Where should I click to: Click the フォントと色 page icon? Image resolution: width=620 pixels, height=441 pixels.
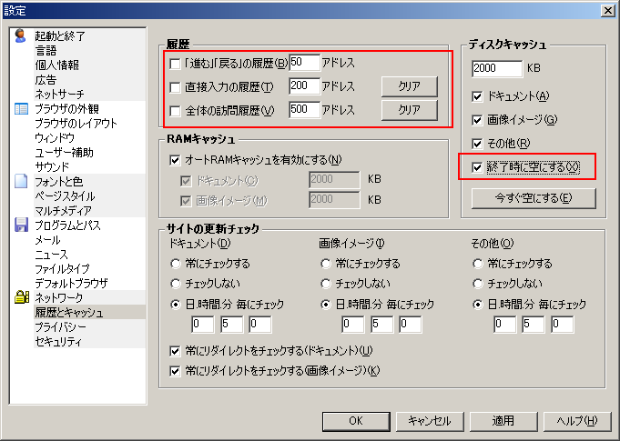(22, 182)
